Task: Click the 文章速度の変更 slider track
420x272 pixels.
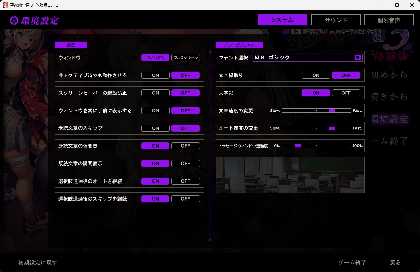Action: [x=316, y=111]
